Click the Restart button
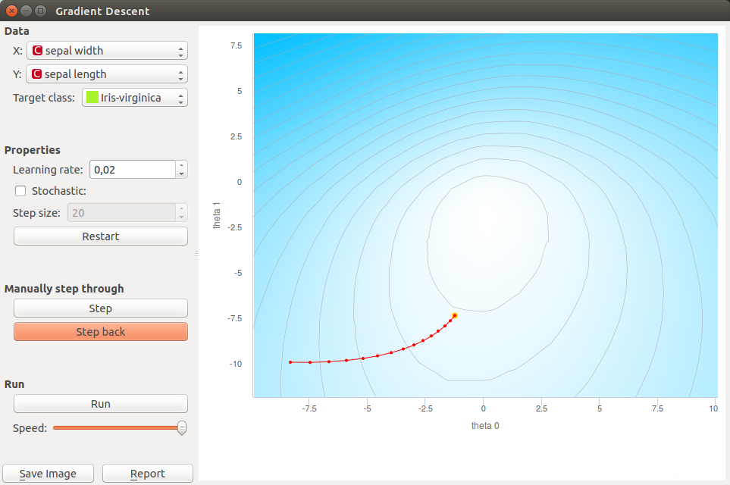Viewport: 730px width, 485px height. pyautogui.click(x=100, y=236)
